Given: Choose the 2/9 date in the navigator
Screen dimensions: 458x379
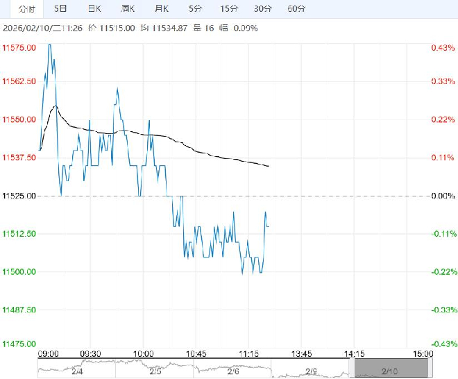Looking at the screenshot, I should click(x=311, y=369).
